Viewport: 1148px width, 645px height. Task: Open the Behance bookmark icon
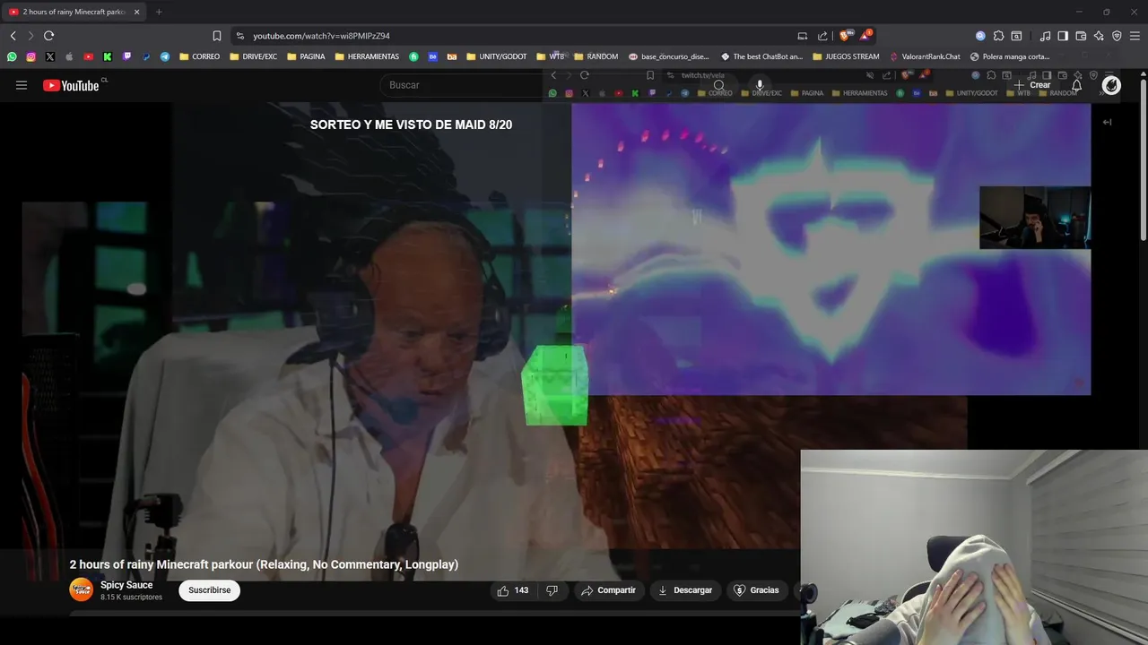432,56
